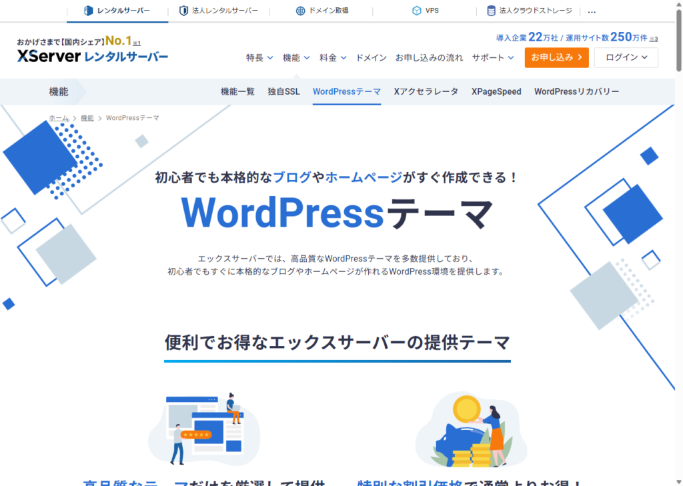Select 機能一覧 in the sub navigation
The width and height of the screenshot is (683, 486).
coord(237,91)
